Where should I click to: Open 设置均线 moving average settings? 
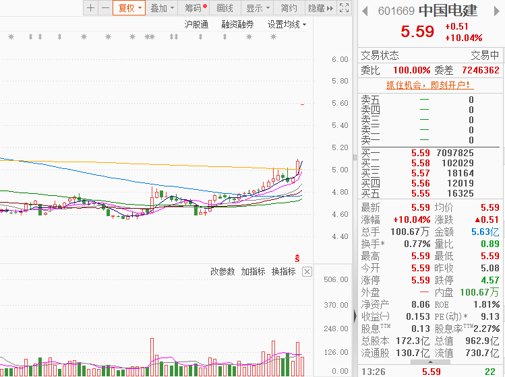click(x=287, y=24)
